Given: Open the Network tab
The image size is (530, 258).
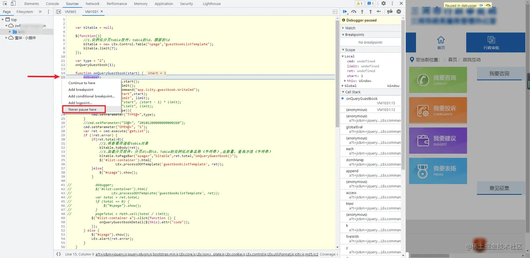Looking at the screenshot, I should (93, 4).
